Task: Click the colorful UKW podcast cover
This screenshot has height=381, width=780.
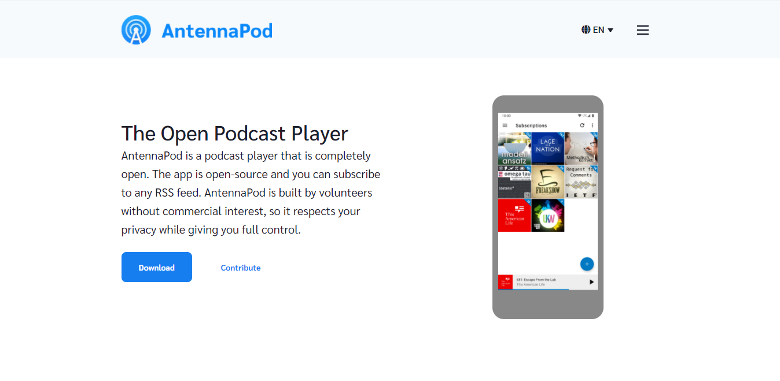Action: (x=548, y=216)
